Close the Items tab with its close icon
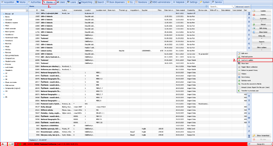The image size is (273, 146). 54,2
